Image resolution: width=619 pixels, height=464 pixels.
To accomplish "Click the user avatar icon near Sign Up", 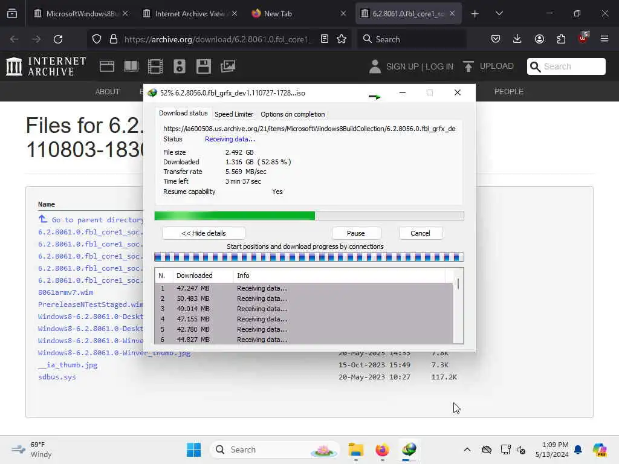I will (375, 66).
